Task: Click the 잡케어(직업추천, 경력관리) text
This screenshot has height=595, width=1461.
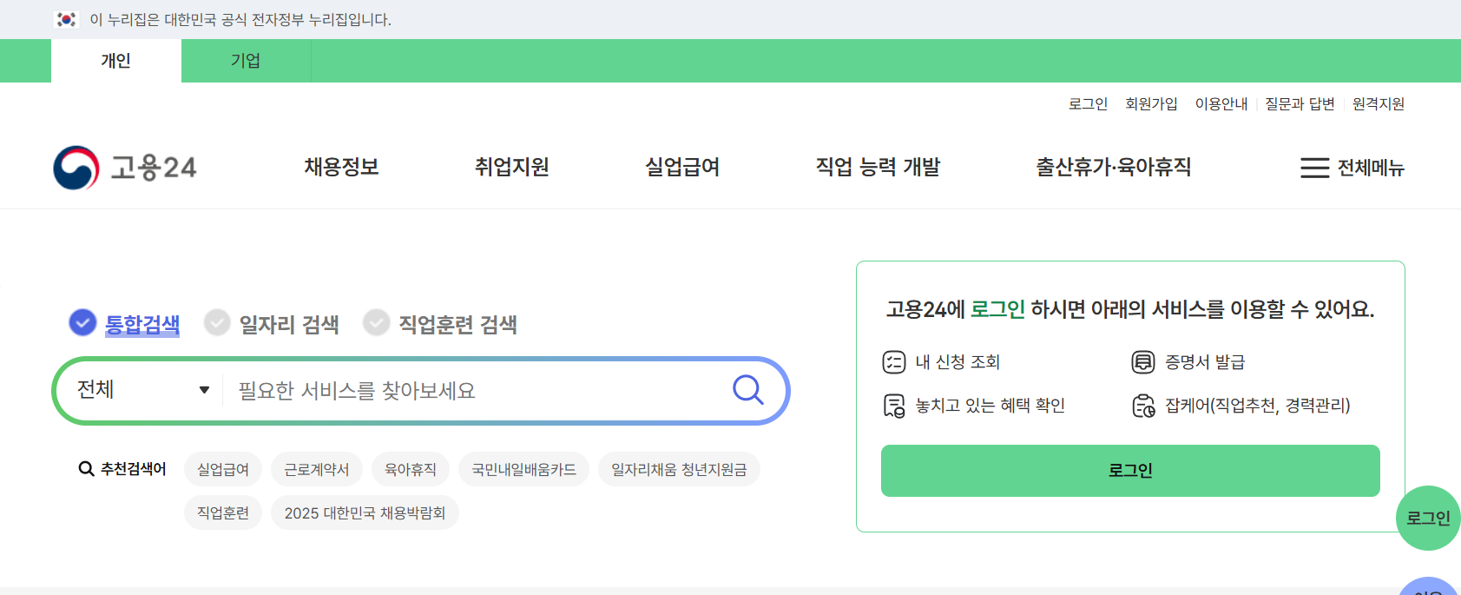Action: [x=1258, y=406]
